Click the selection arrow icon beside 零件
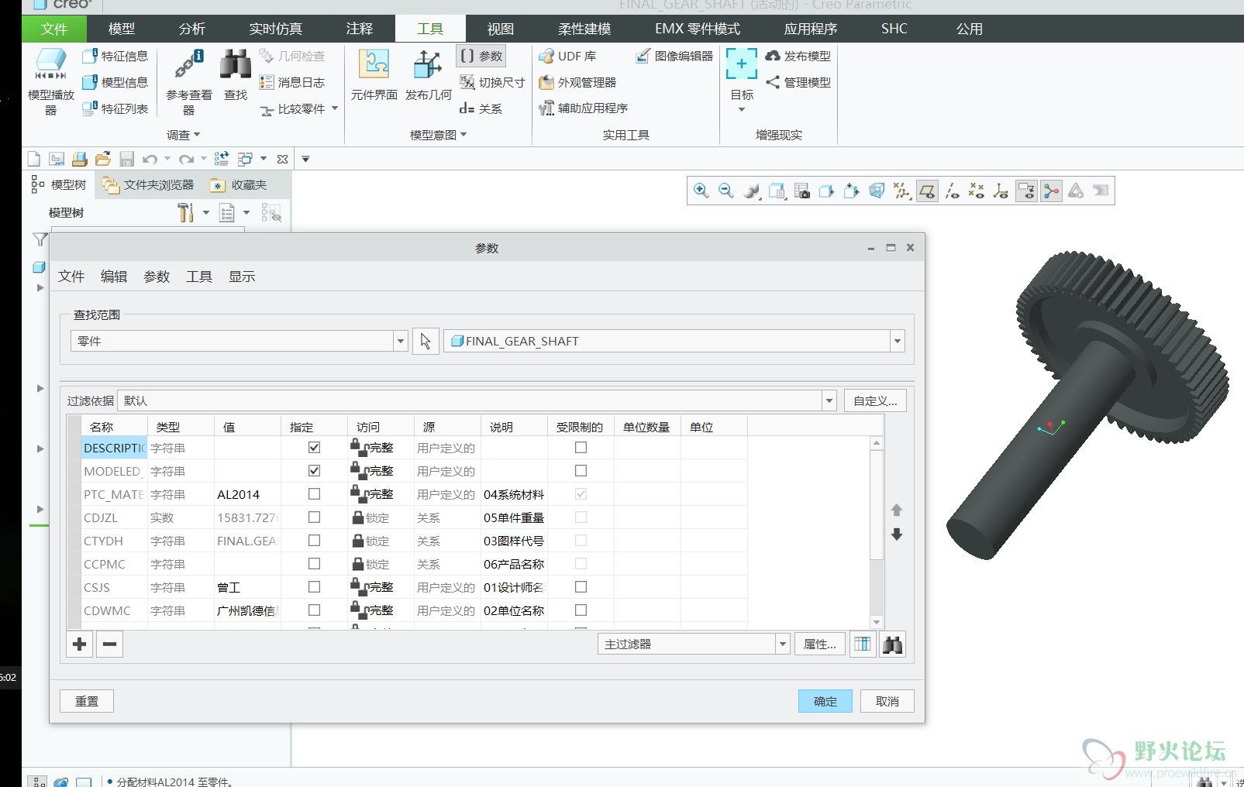The height and width of the screenshot is (787, 1244). tap(426, 341)
